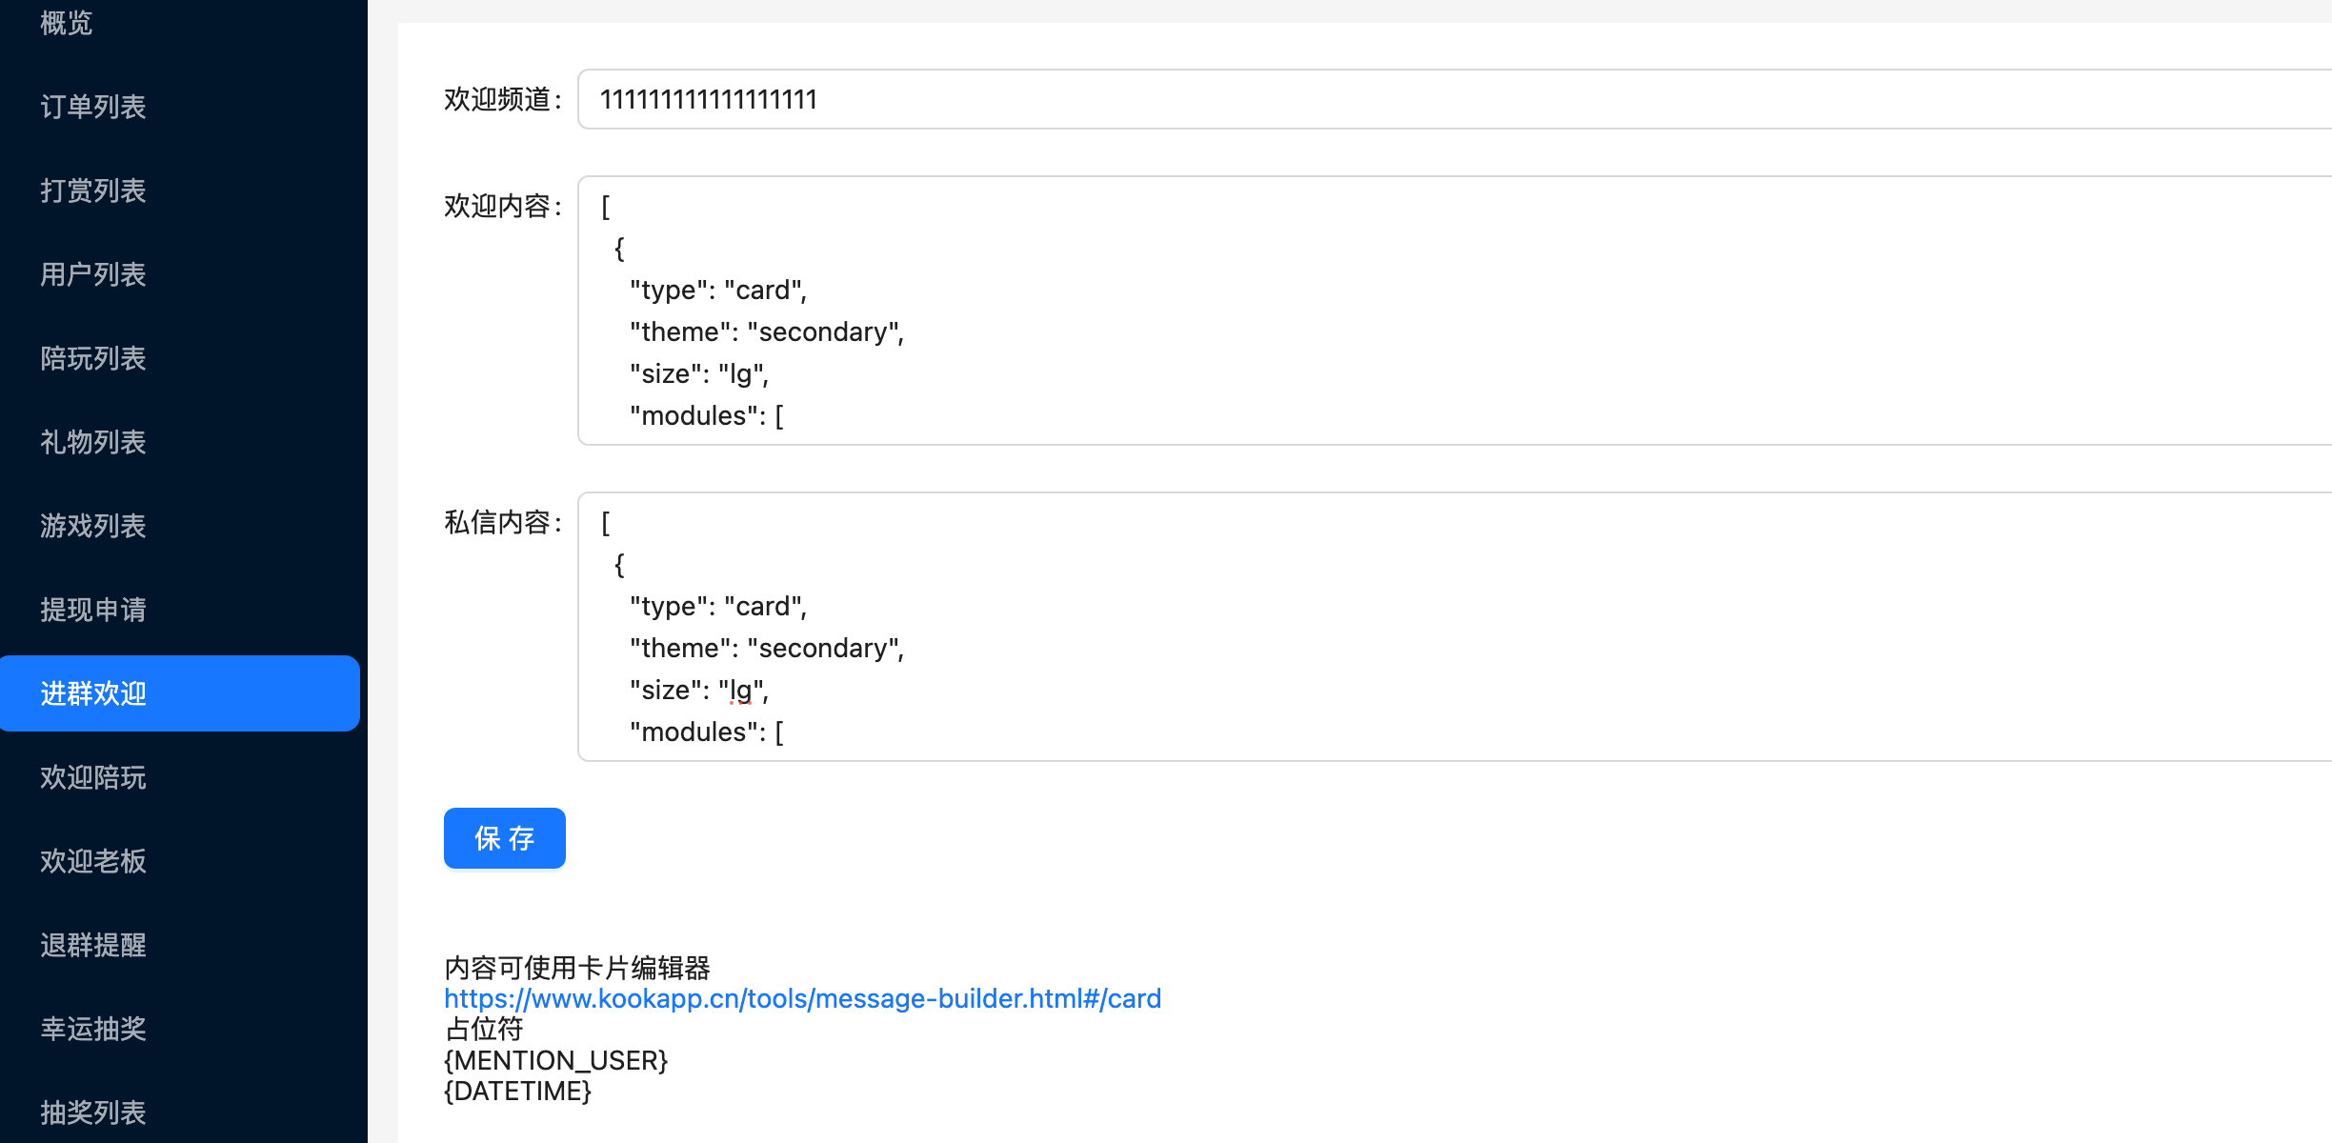Open 游戏列表 from the sidebar

[x=93, y=526]
